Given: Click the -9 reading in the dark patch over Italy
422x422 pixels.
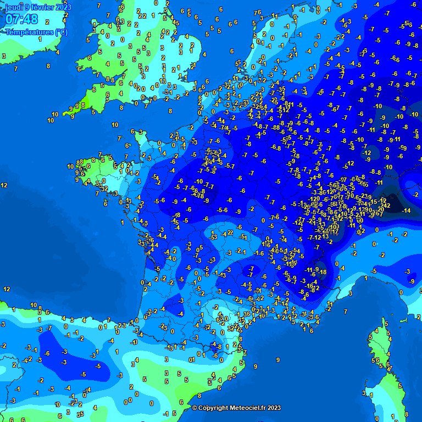Looking at the screenshot, I should (x=412, y=281).
